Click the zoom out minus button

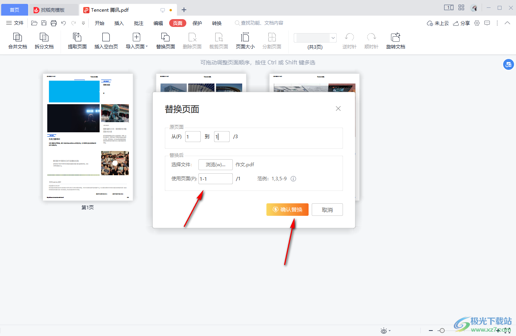431,331
